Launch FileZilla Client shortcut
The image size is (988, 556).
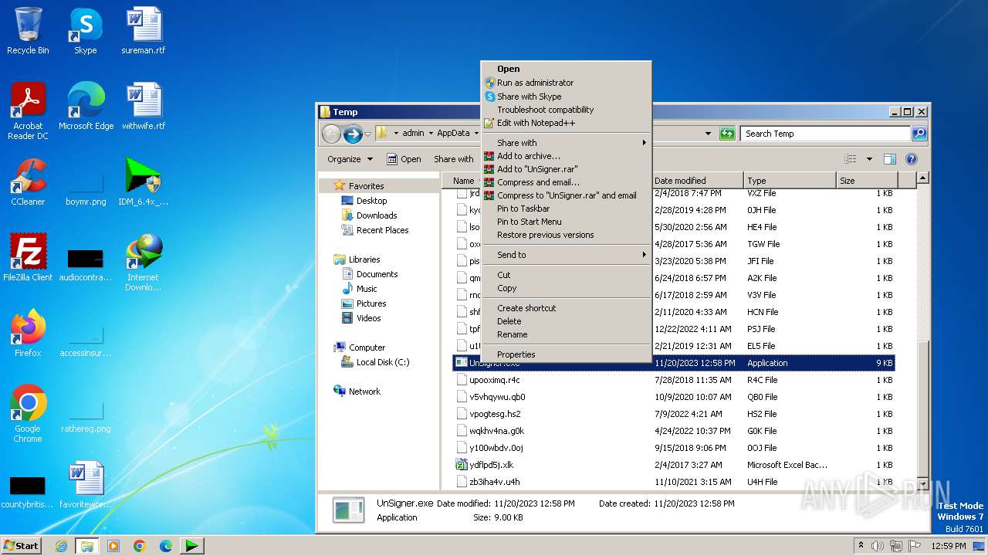28,258
